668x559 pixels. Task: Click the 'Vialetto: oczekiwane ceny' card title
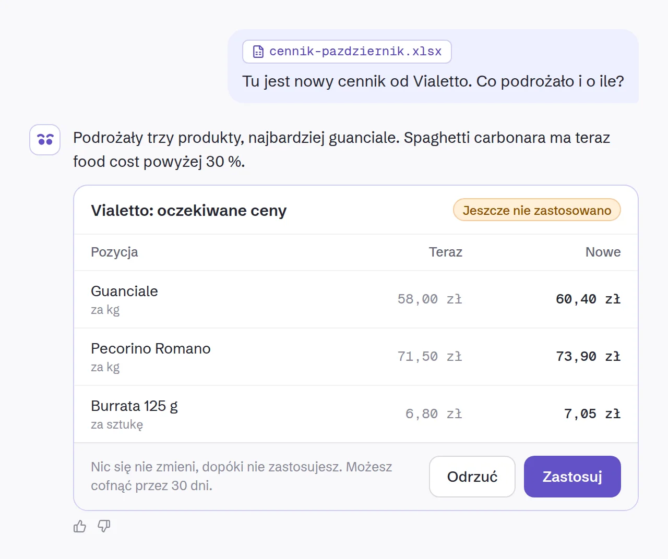click(x=189, y=211)
